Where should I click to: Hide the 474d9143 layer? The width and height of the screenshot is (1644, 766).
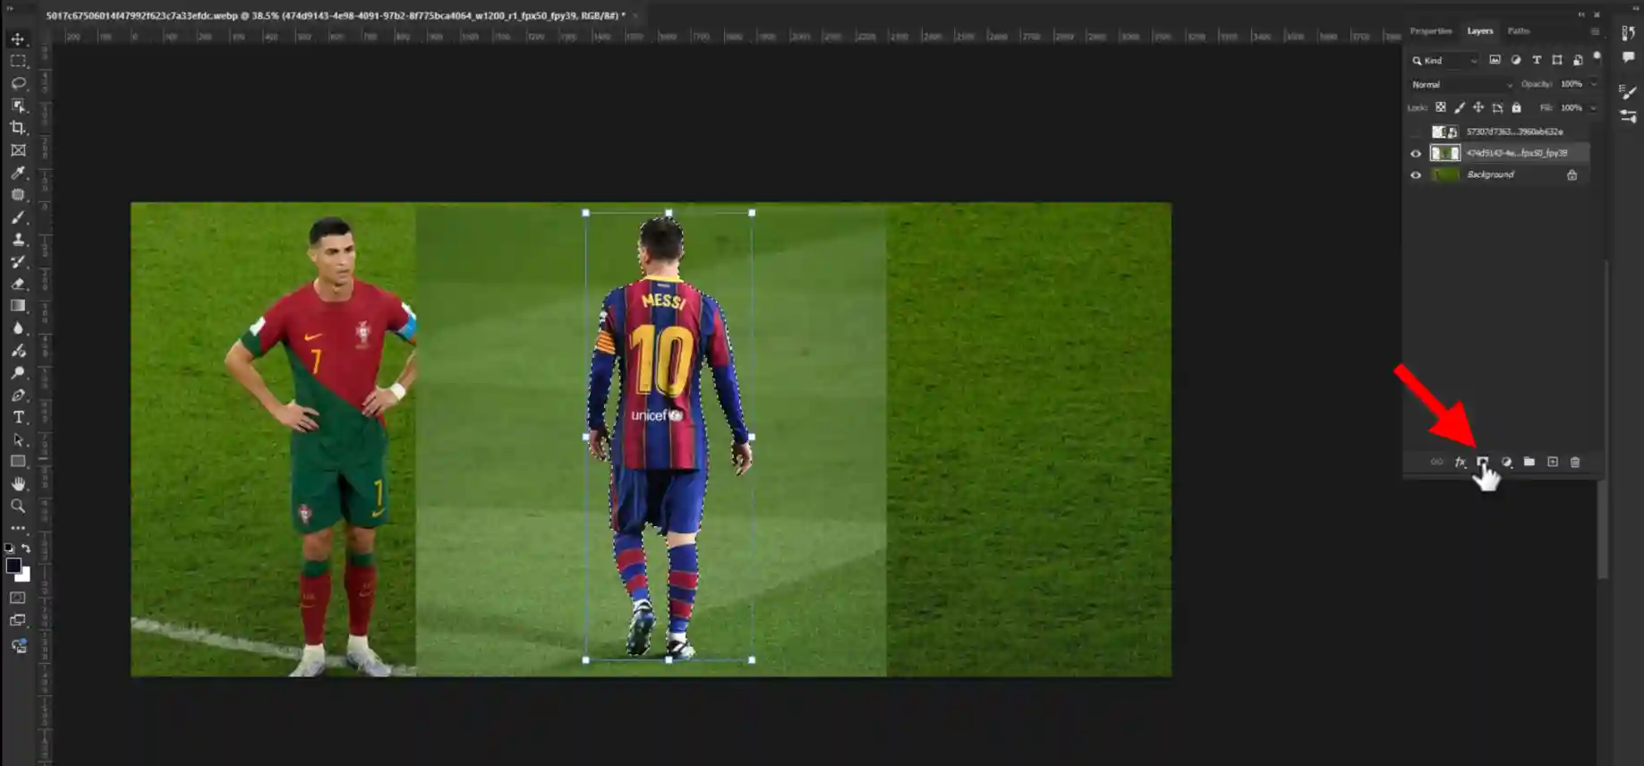[1416, 154]
